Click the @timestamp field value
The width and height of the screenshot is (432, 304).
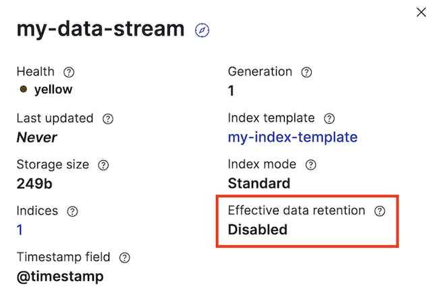(60, 276)
